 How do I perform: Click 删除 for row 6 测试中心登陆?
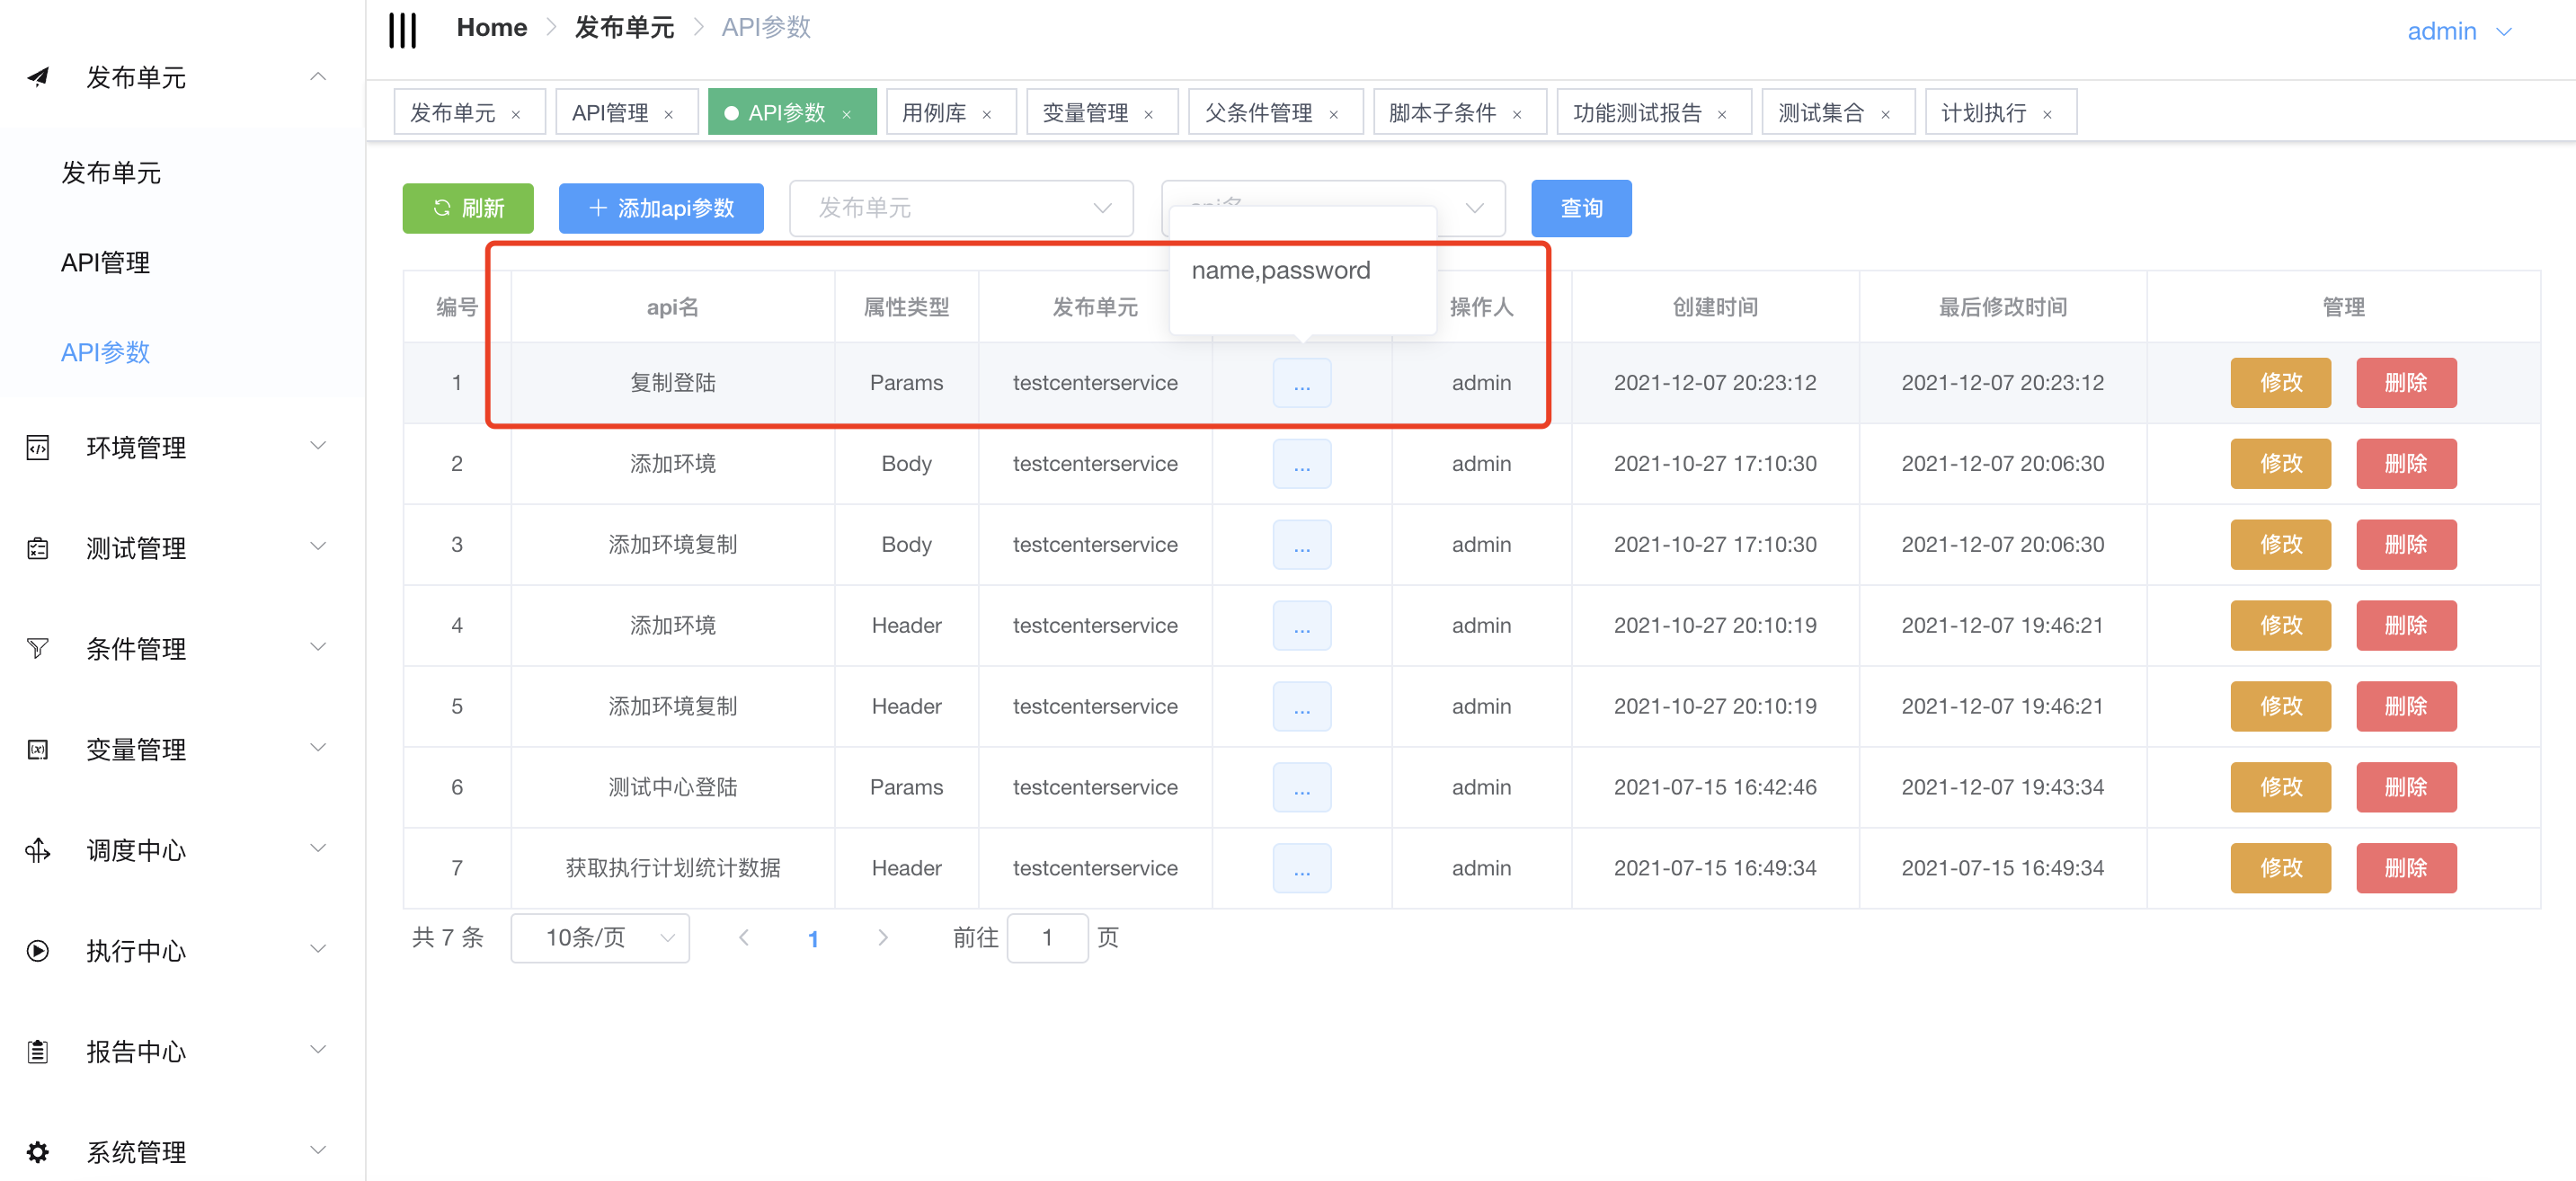pos(2406,787)
